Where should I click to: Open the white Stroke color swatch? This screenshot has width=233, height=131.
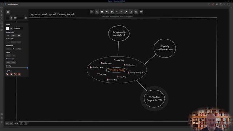[x=7, y=28]
